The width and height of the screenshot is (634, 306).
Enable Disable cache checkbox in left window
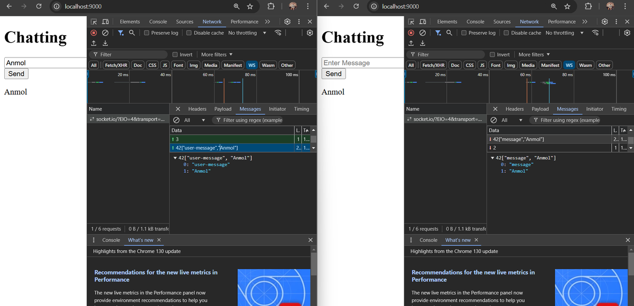coord(190,33)
